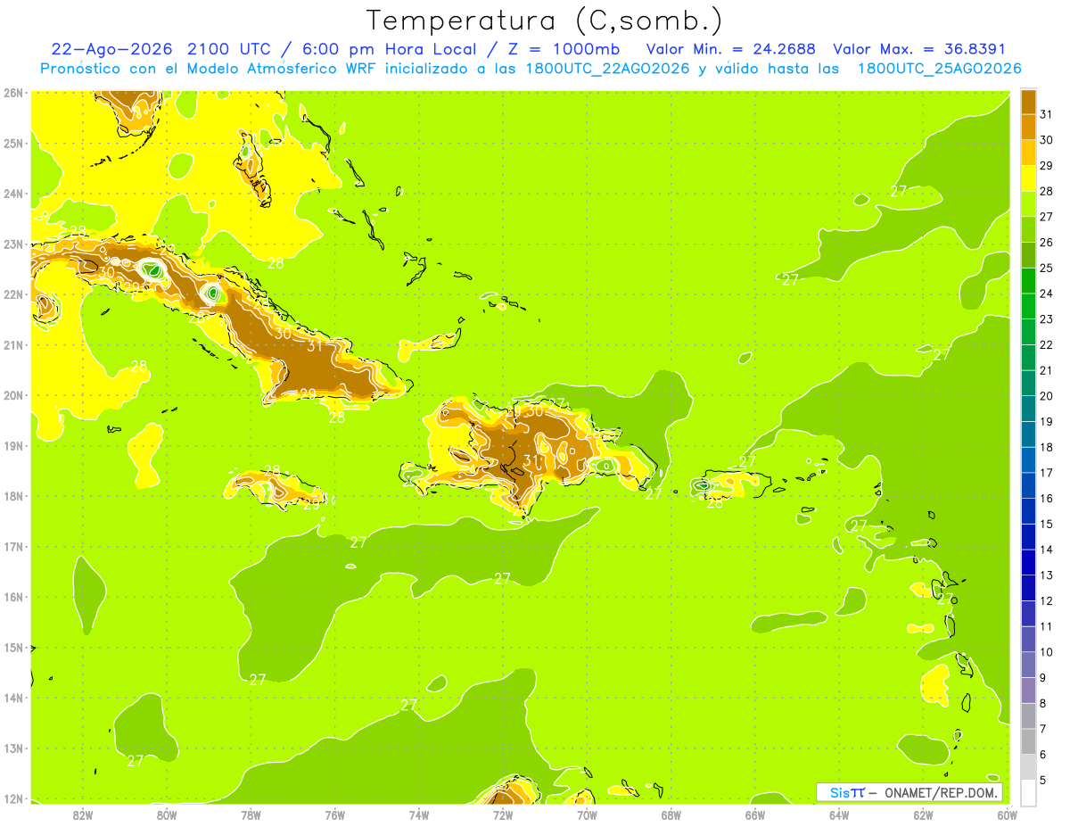Select 'Valor Min. = 24.2688' text
This screenshot has width=1070, height=827.
[732, 49]
